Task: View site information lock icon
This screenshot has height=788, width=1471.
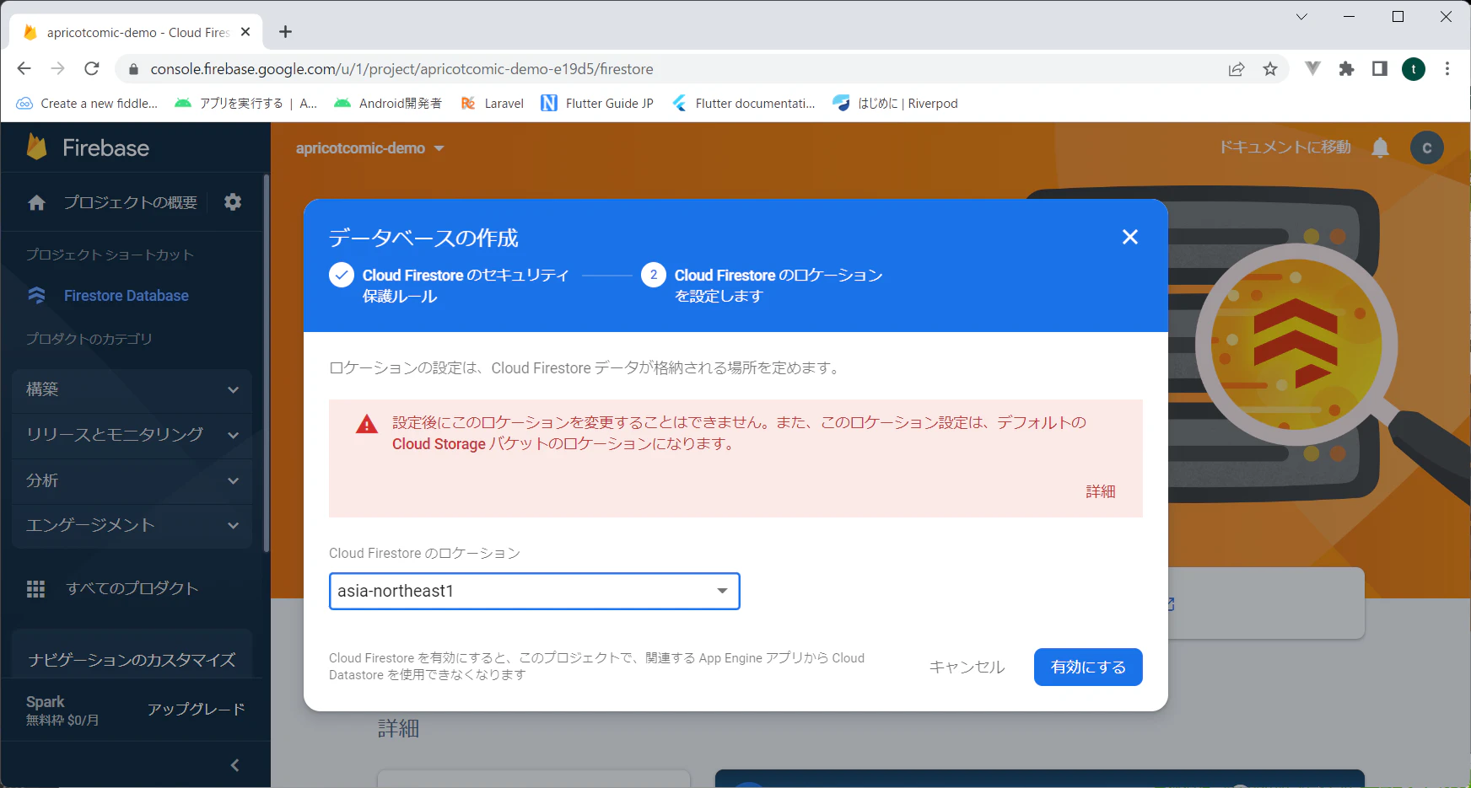Action: pos(132,69)
